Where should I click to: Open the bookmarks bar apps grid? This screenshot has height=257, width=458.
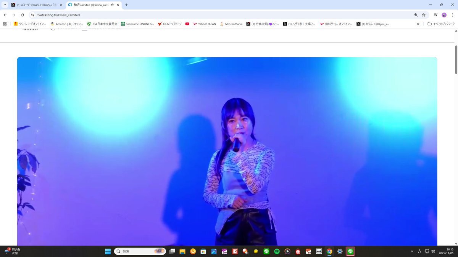(x=5, y=24)
